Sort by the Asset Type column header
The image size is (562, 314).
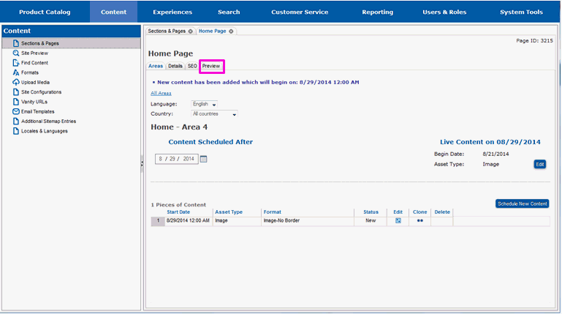click(x=229, y=212)
